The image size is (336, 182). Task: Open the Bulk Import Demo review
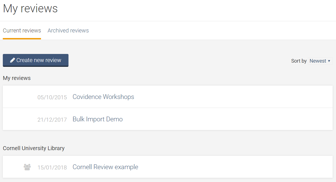[97, 119]
